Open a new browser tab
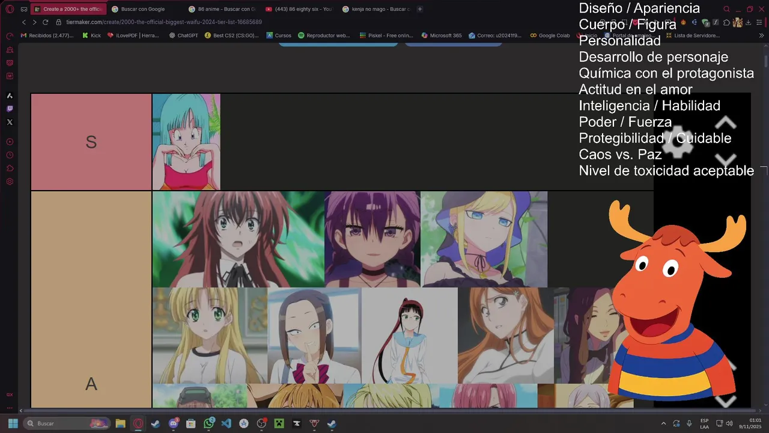Viewport: 769px width, 433px height. coord(420,9)
